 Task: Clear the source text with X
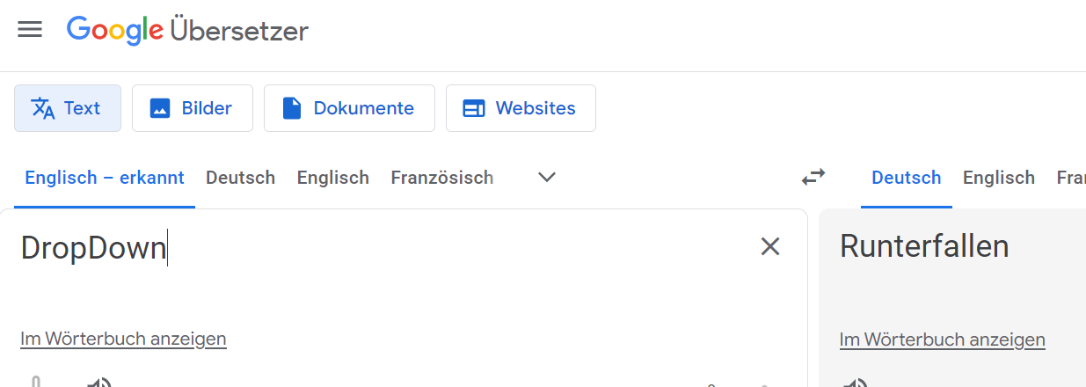pyautogui.click(x=770, y=247)
